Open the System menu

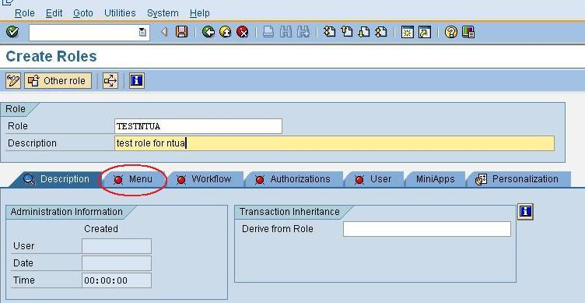pyautogui.click(x=163, y=13)
